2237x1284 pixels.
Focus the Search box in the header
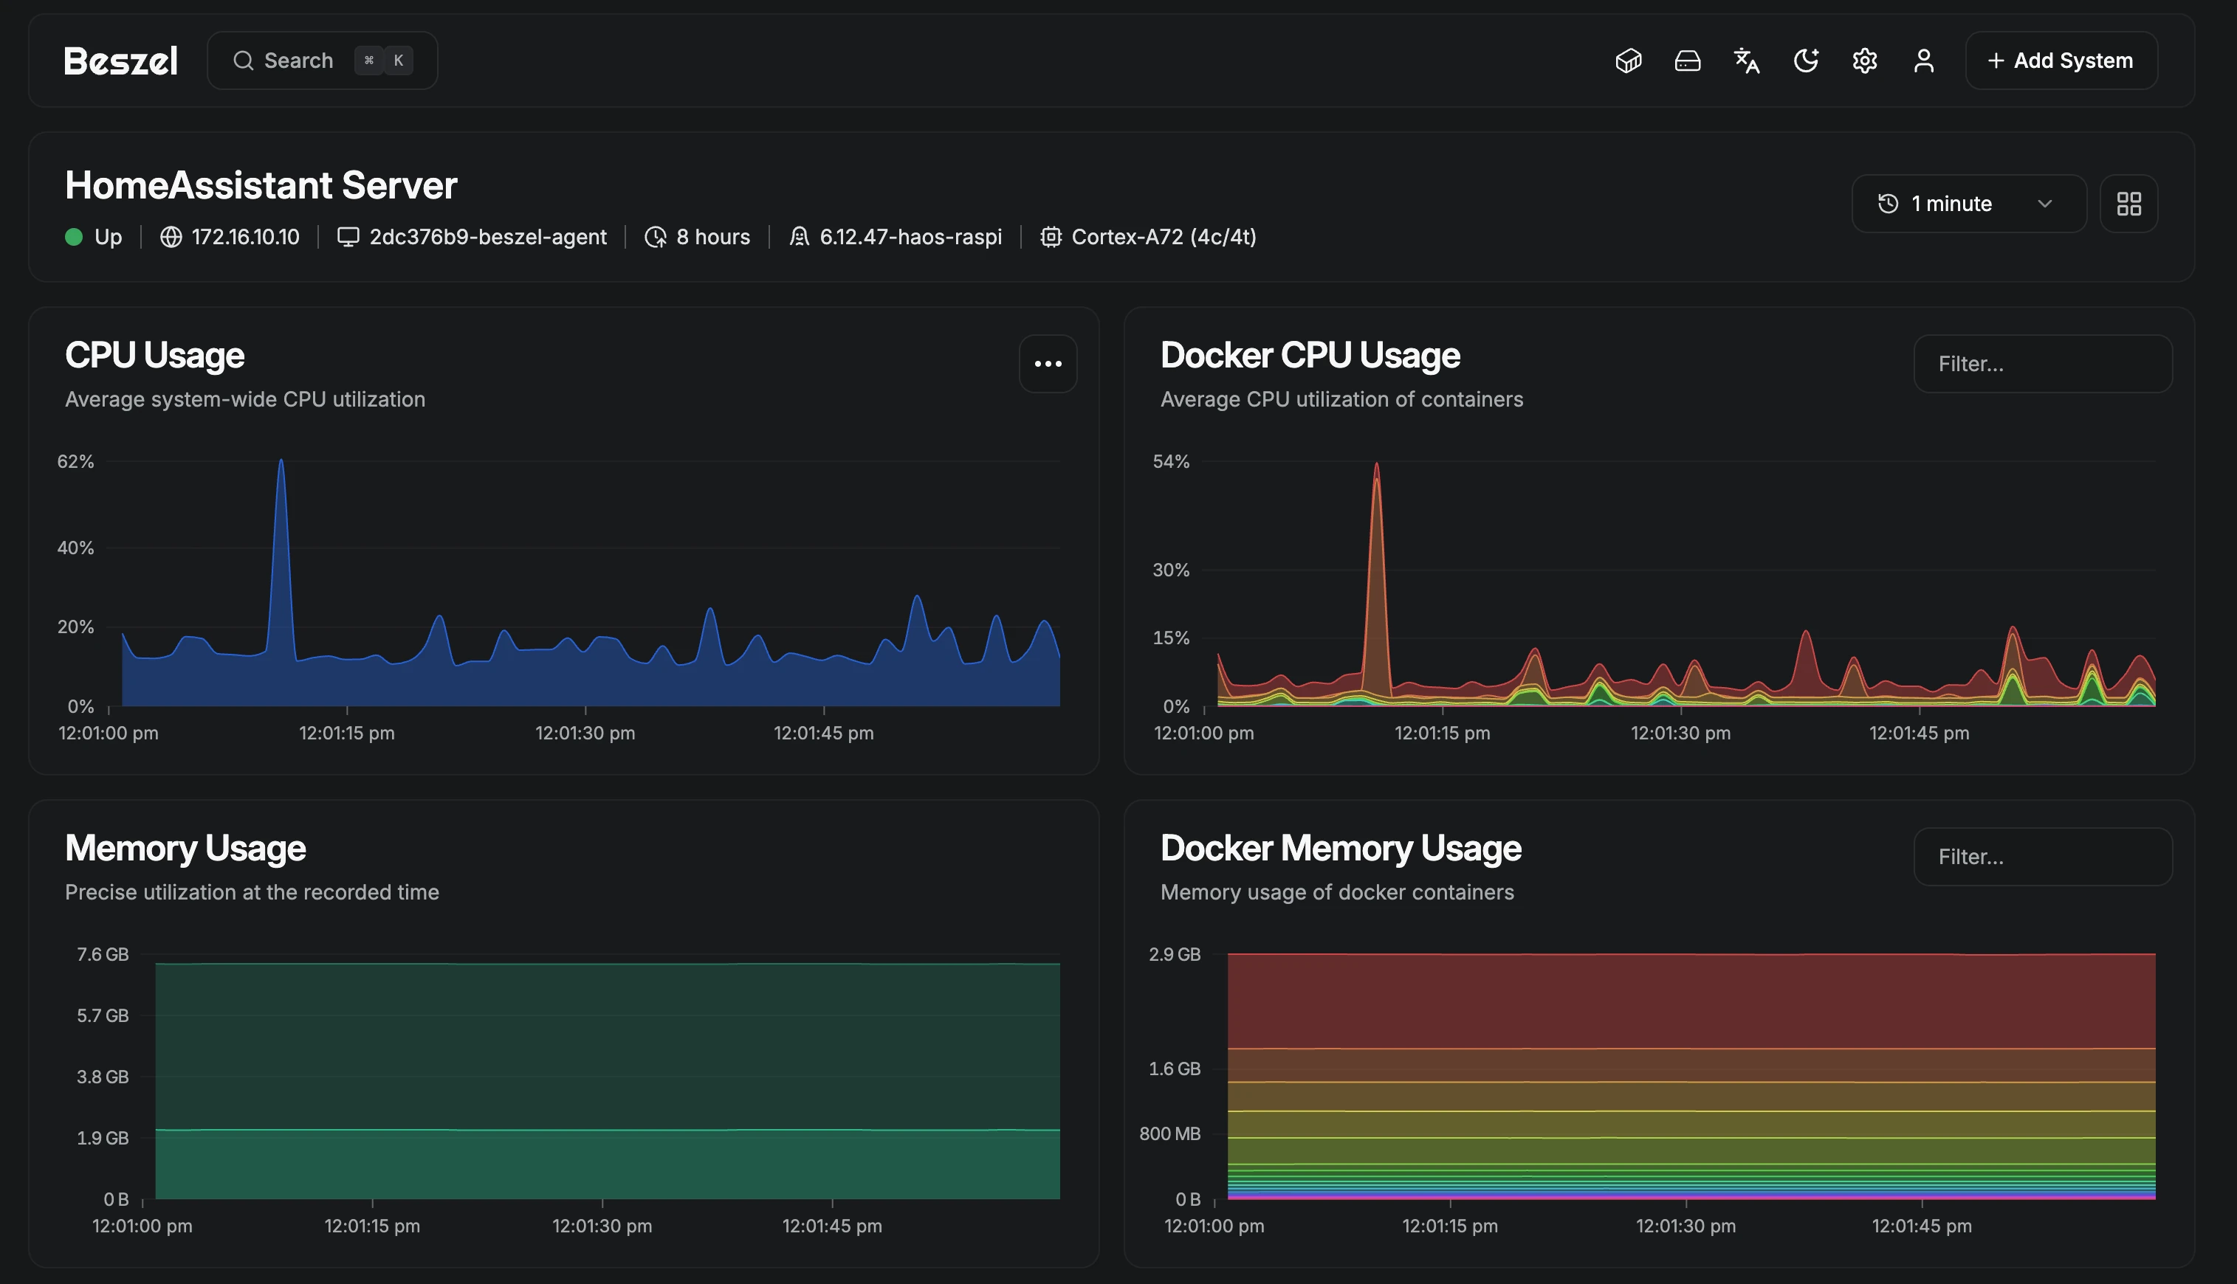[x=322, y=61]
